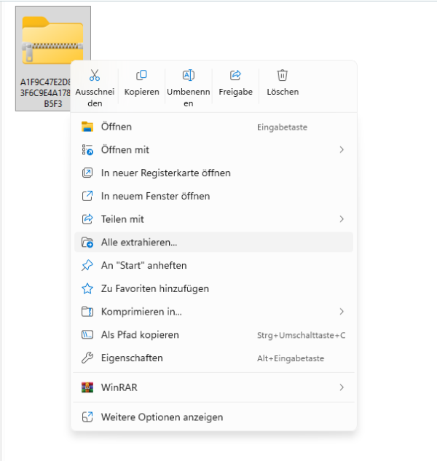This screenshot has height=461, width=437.
Task: Choose In neuem Fenster öffnen
Action: (214, 196)
